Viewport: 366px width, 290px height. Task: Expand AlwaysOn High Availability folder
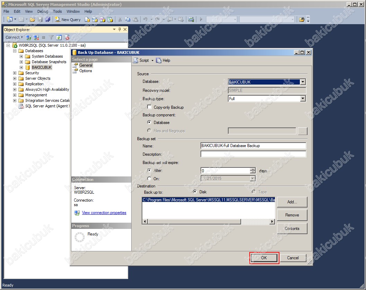coord(15,90)
